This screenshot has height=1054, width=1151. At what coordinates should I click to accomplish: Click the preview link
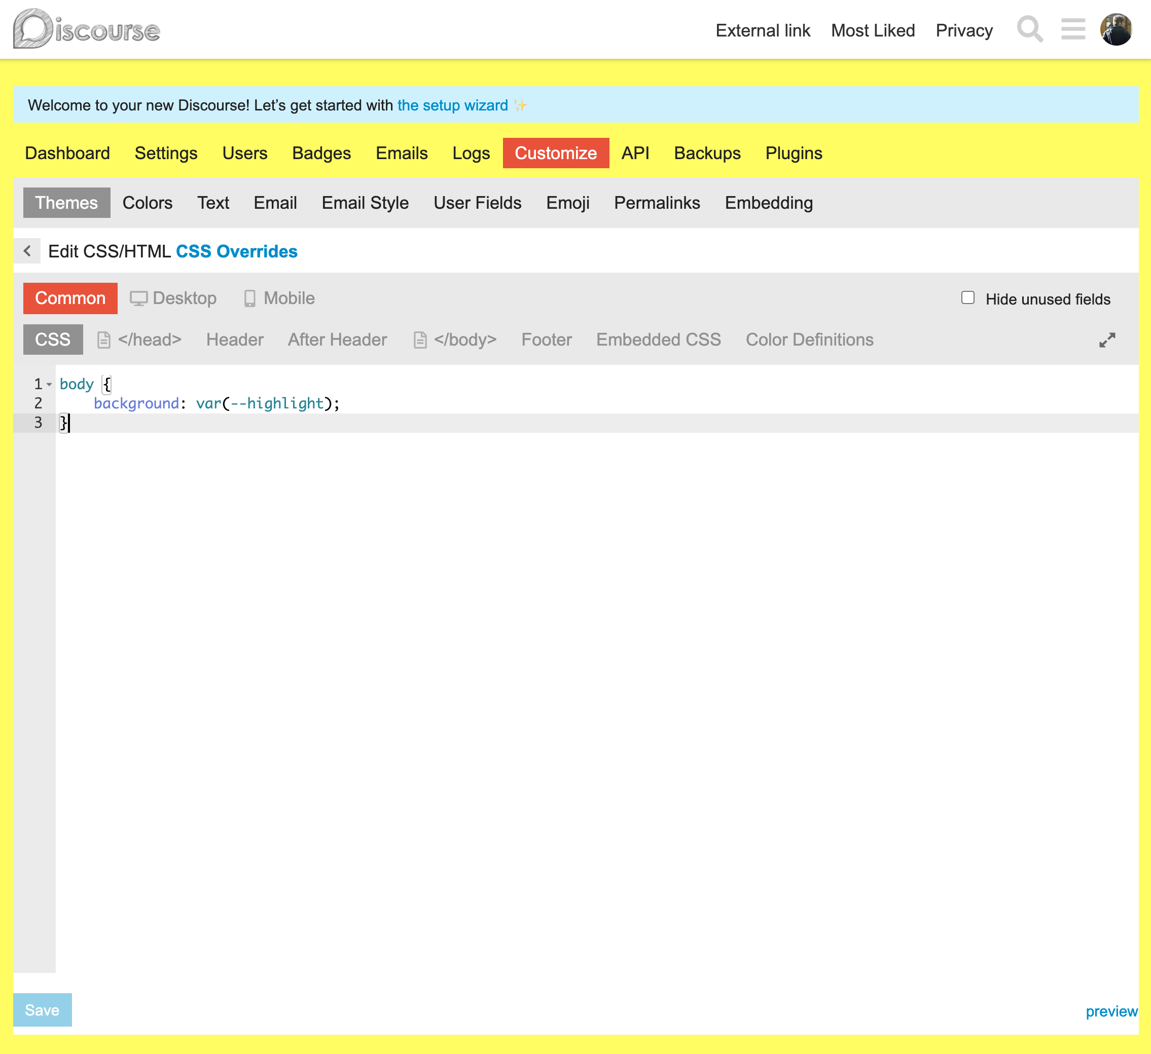[x=1110, y=1012]
